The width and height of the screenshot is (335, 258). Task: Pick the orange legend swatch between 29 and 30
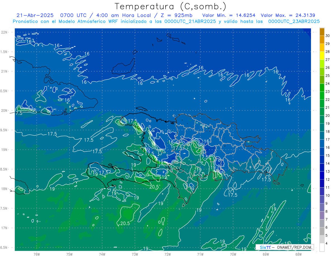point(322,40)
